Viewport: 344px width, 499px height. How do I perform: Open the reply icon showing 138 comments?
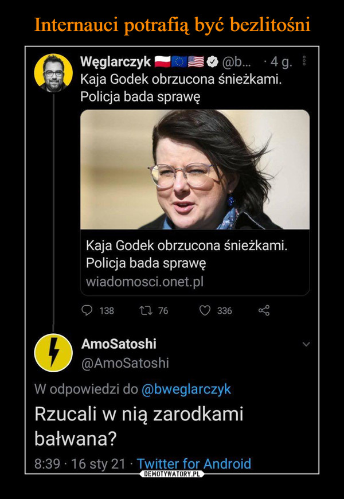(x=87, y=310)
